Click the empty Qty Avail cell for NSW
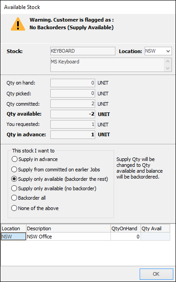Screen dimensions: 176x282 [x=155, y=237]
